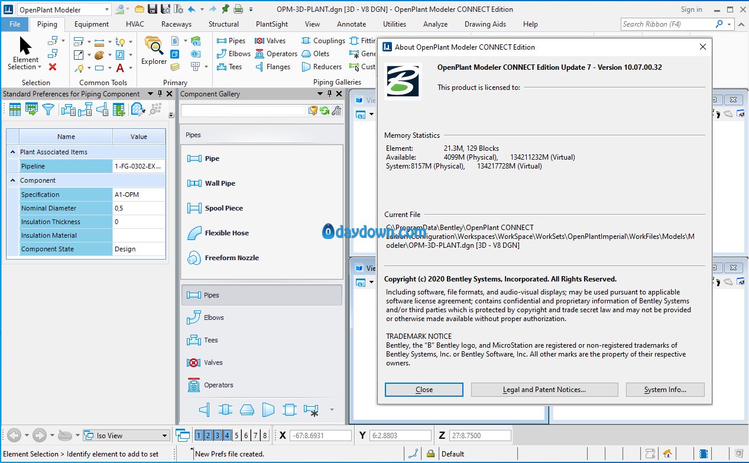The image size is (749, 463).
Task: Open the Pipes gallery in the ribbon
Action: tap(231, 41)
